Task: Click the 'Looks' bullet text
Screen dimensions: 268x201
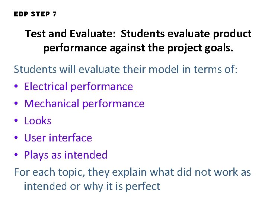Action: point(38,121)
